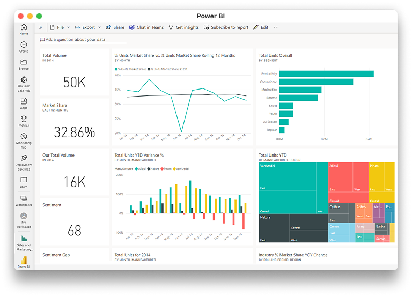Select the Regular segment bar
412x296 pixels.
pyautogui.click(x=282, y=130)
